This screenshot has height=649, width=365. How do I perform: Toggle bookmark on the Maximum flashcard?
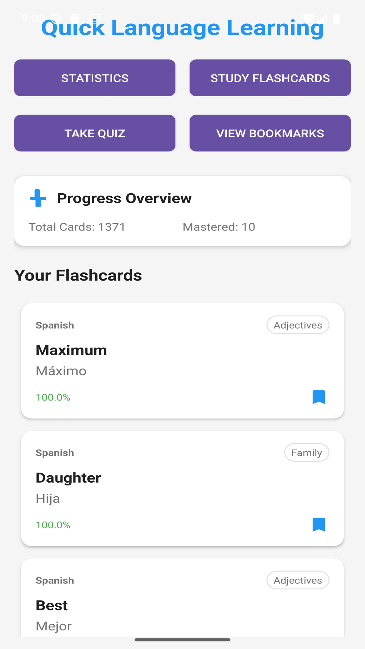[x=319, y=397]
